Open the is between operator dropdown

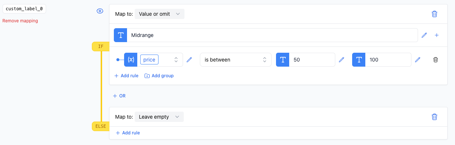[x=236, y=60]
